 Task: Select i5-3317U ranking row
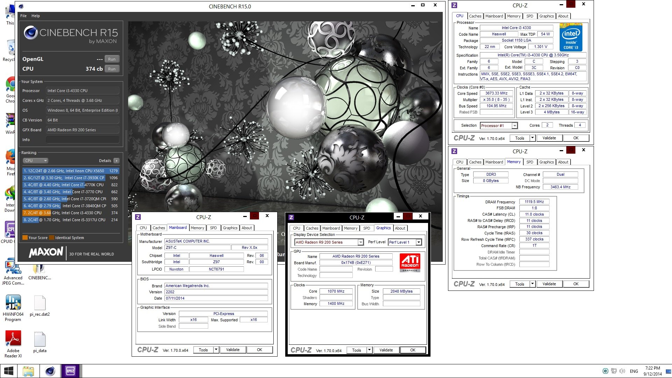(71, 220)
